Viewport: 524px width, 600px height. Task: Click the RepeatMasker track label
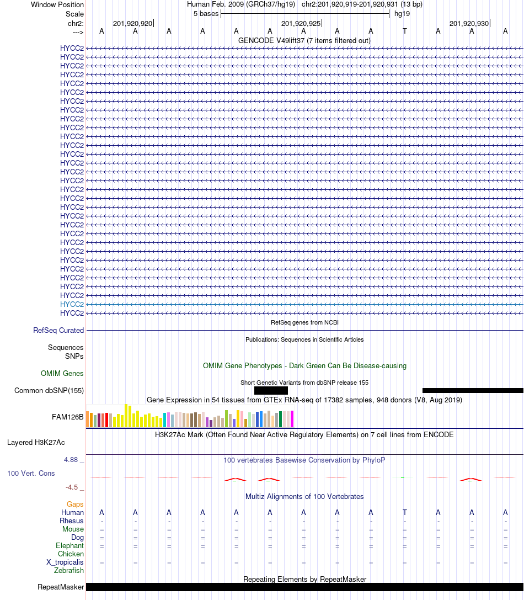[61, 587]
